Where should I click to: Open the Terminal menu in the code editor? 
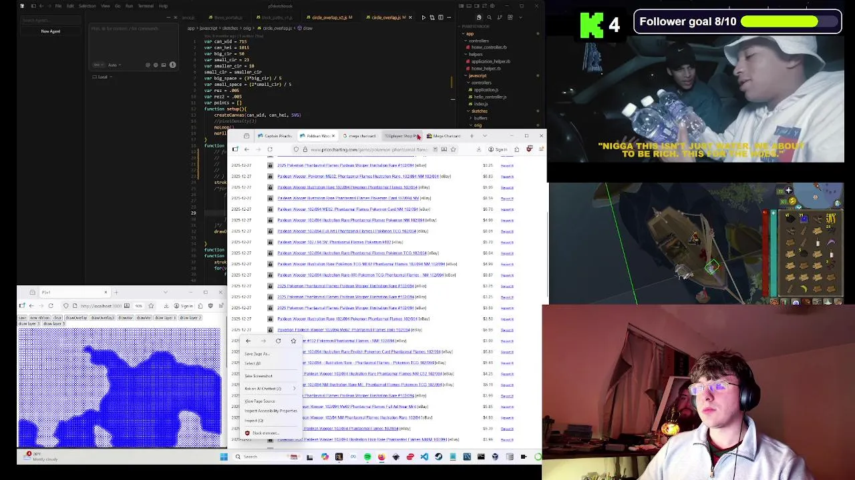[x=146, y=6]
